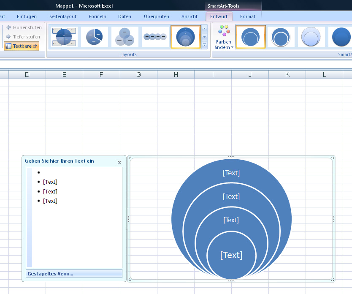
Task: Click the Tiefer stufen button
Action: [23, 37]
